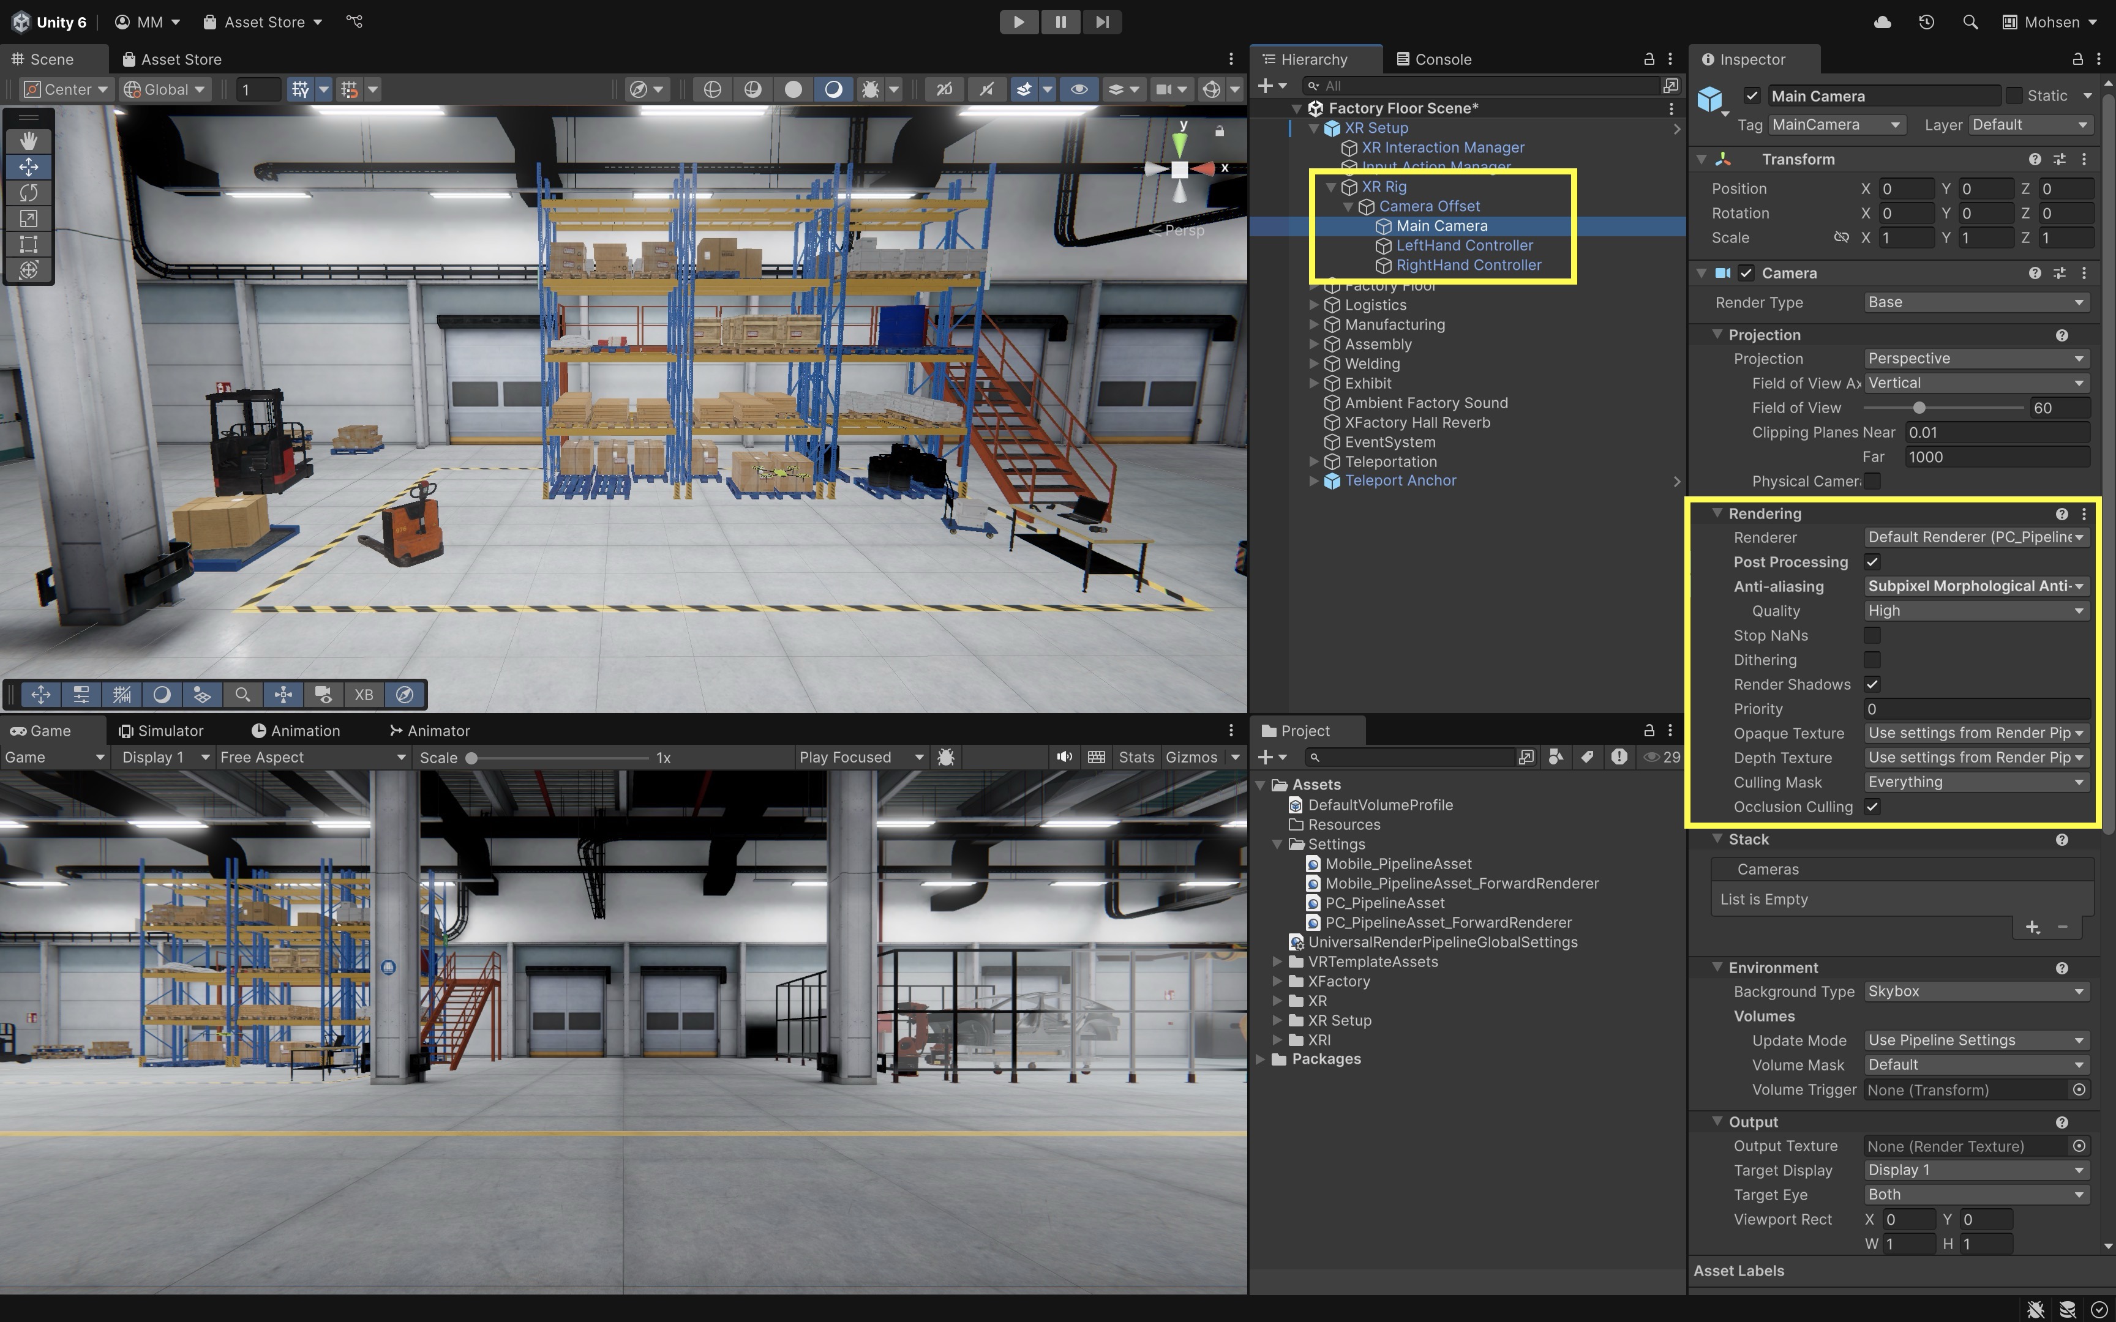This screenshot has height=1322, width=2116.
Task: Open global search magnifier icon
Action: pos(1970,22)
